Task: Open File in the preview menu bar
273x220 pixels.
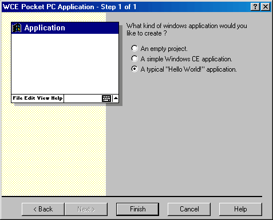Action: pos(18,98)
